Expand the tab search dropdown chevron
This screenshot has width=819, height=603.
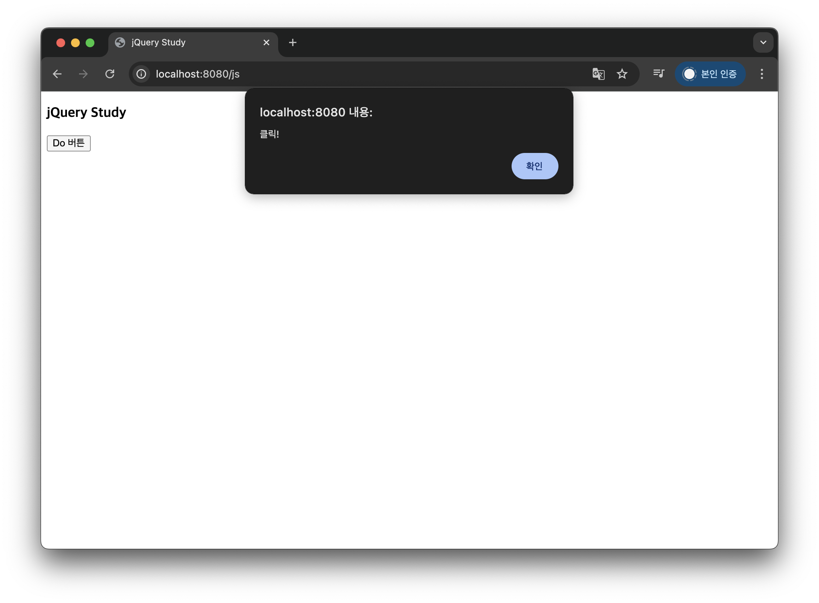[763, 43]
